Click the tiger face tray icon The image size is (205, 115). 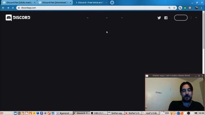coord(171,113)
